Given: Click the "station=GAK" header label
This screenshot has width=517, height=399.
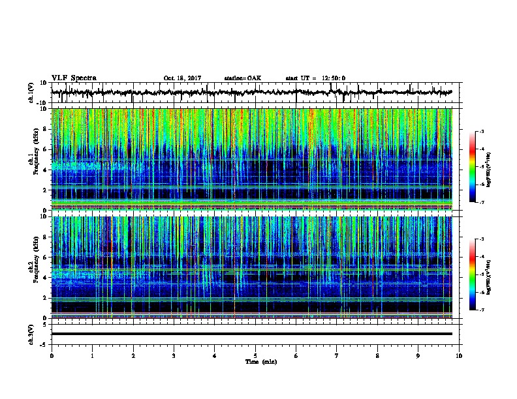Looking at the screenshot, I should [243, 78].
